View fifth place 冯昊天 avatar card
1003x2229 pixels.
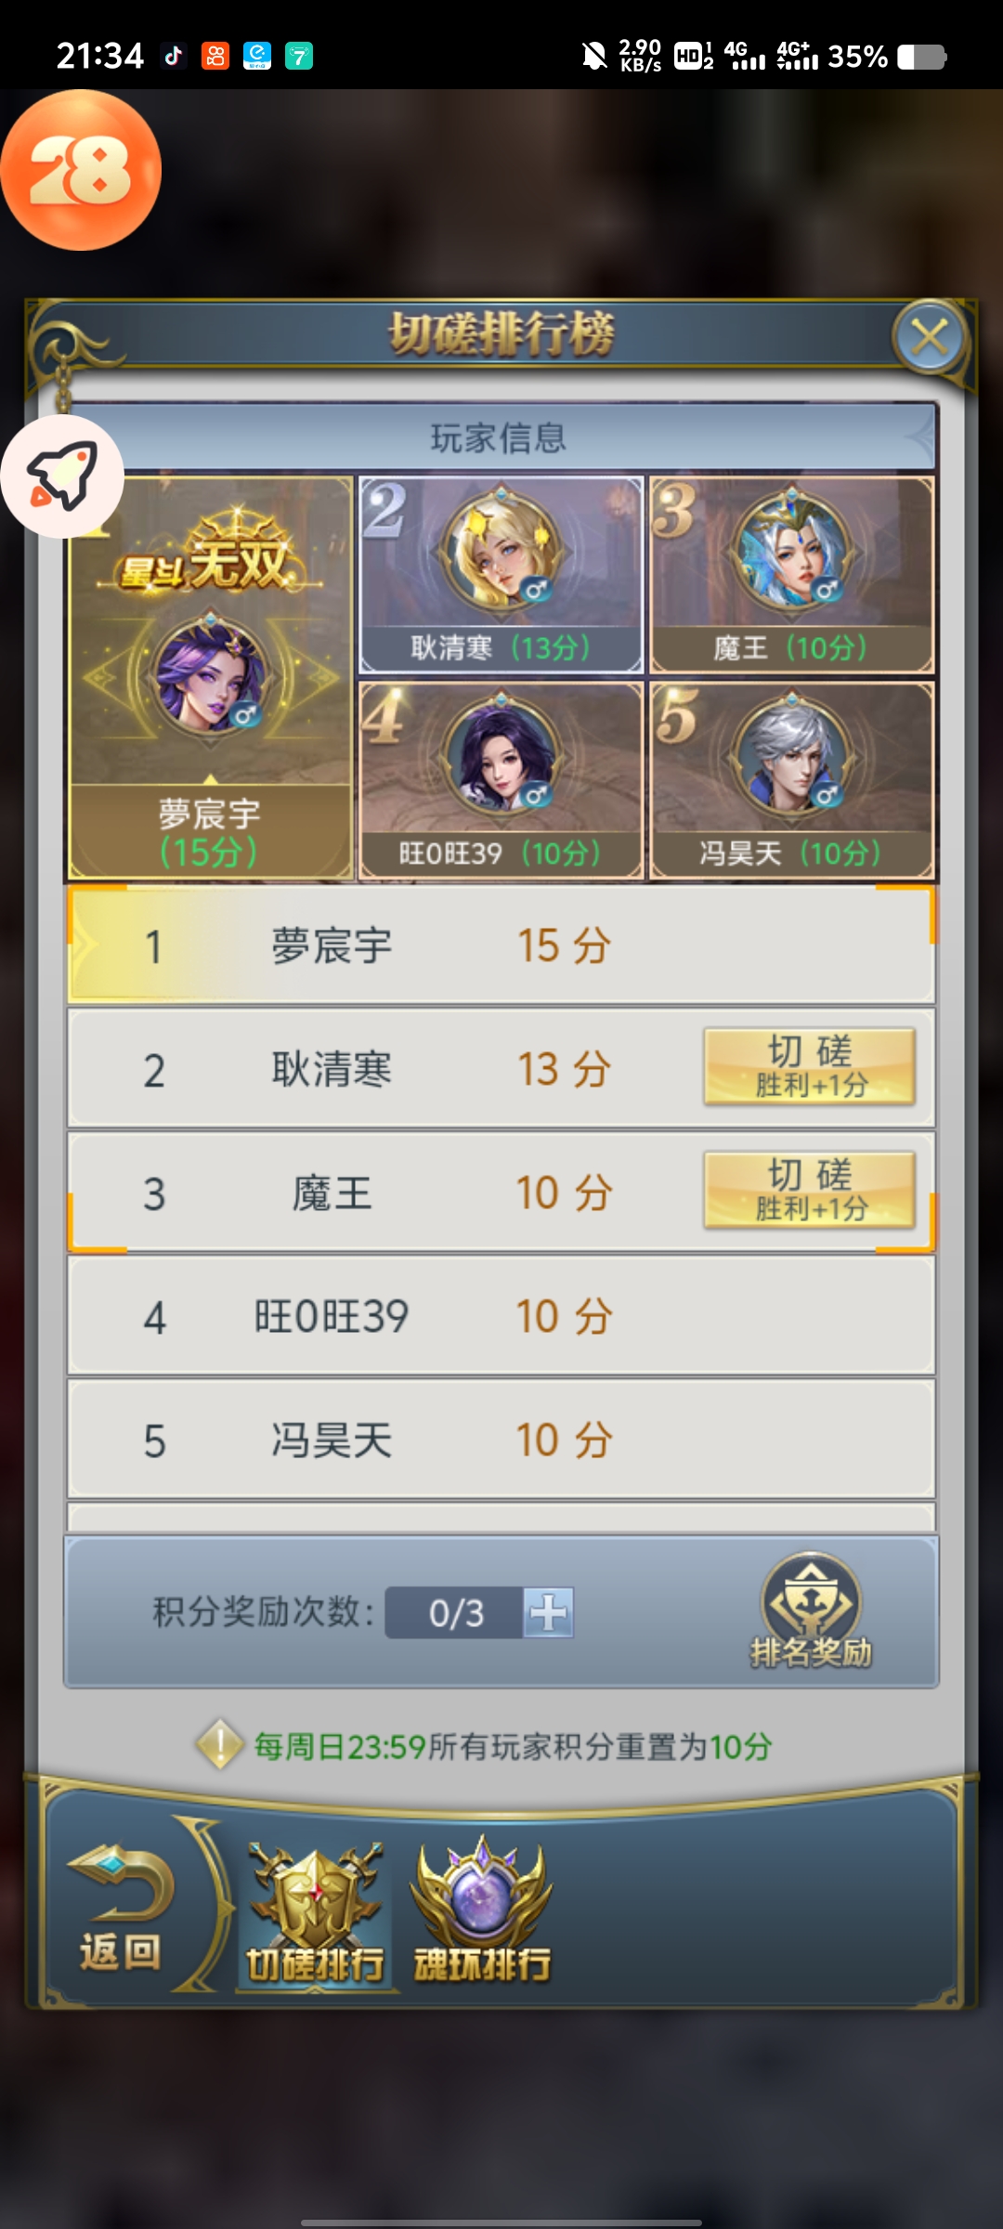coord(792,781)
